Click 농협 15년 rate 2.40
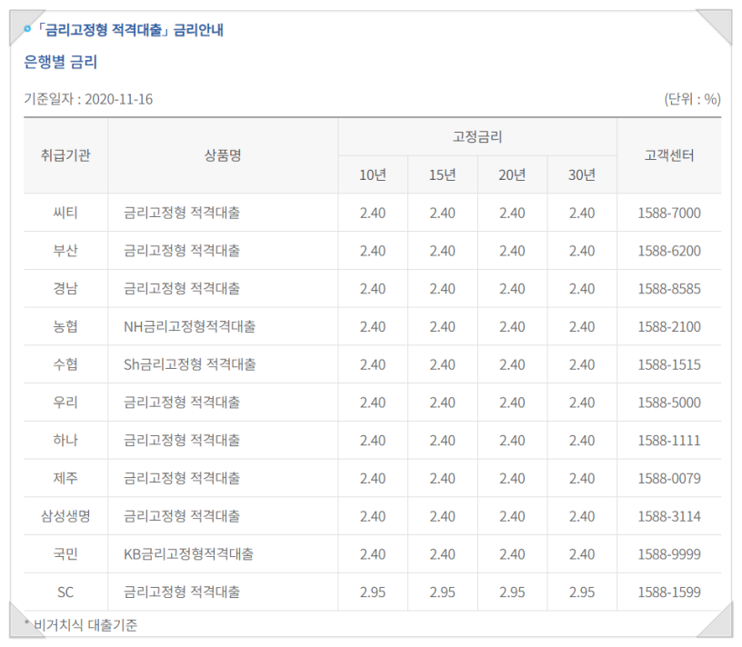 [x=443, y=327]
